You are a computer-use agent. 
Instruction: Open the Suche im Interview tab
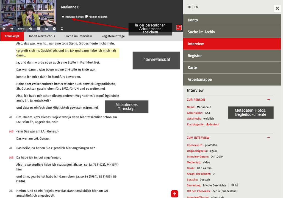click(78, 36)
